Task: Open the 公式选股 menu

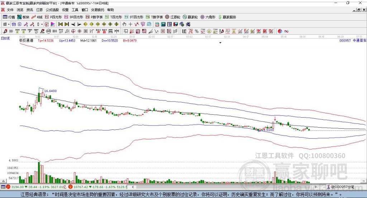Action: pyautogui.click(x=52, y=10)
